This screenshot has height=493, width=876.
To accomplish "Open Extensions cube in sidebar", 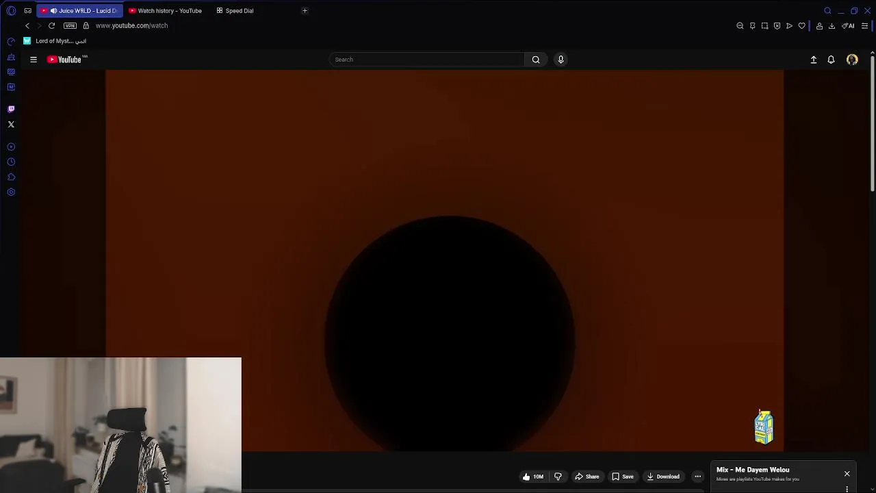I will click(x=11, y=177).
